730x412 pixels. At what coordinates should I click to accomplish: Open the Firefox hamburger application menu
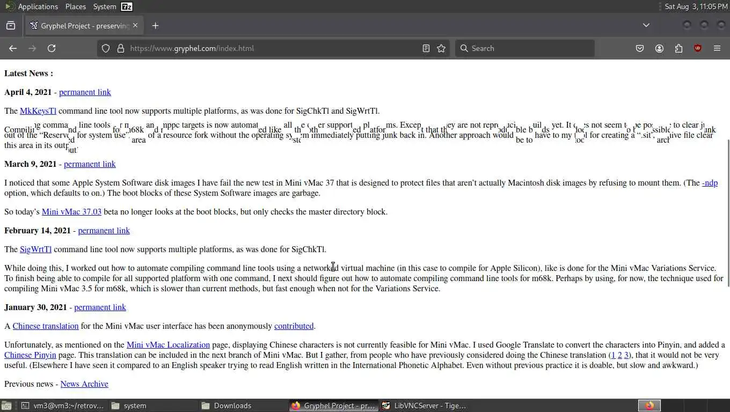click(717, 48)
